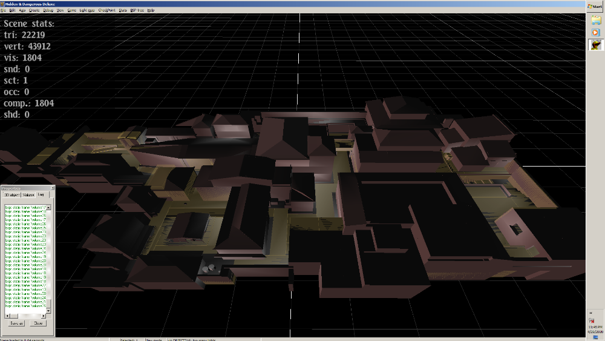Open the file explorer taskbar icon
This screenshot has height=341, width=605.
click(x=596, y=19)
